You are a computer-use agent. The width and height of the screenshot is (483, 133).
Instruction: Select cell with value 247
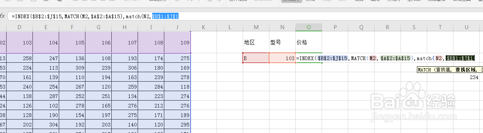[x=46, y=58]
